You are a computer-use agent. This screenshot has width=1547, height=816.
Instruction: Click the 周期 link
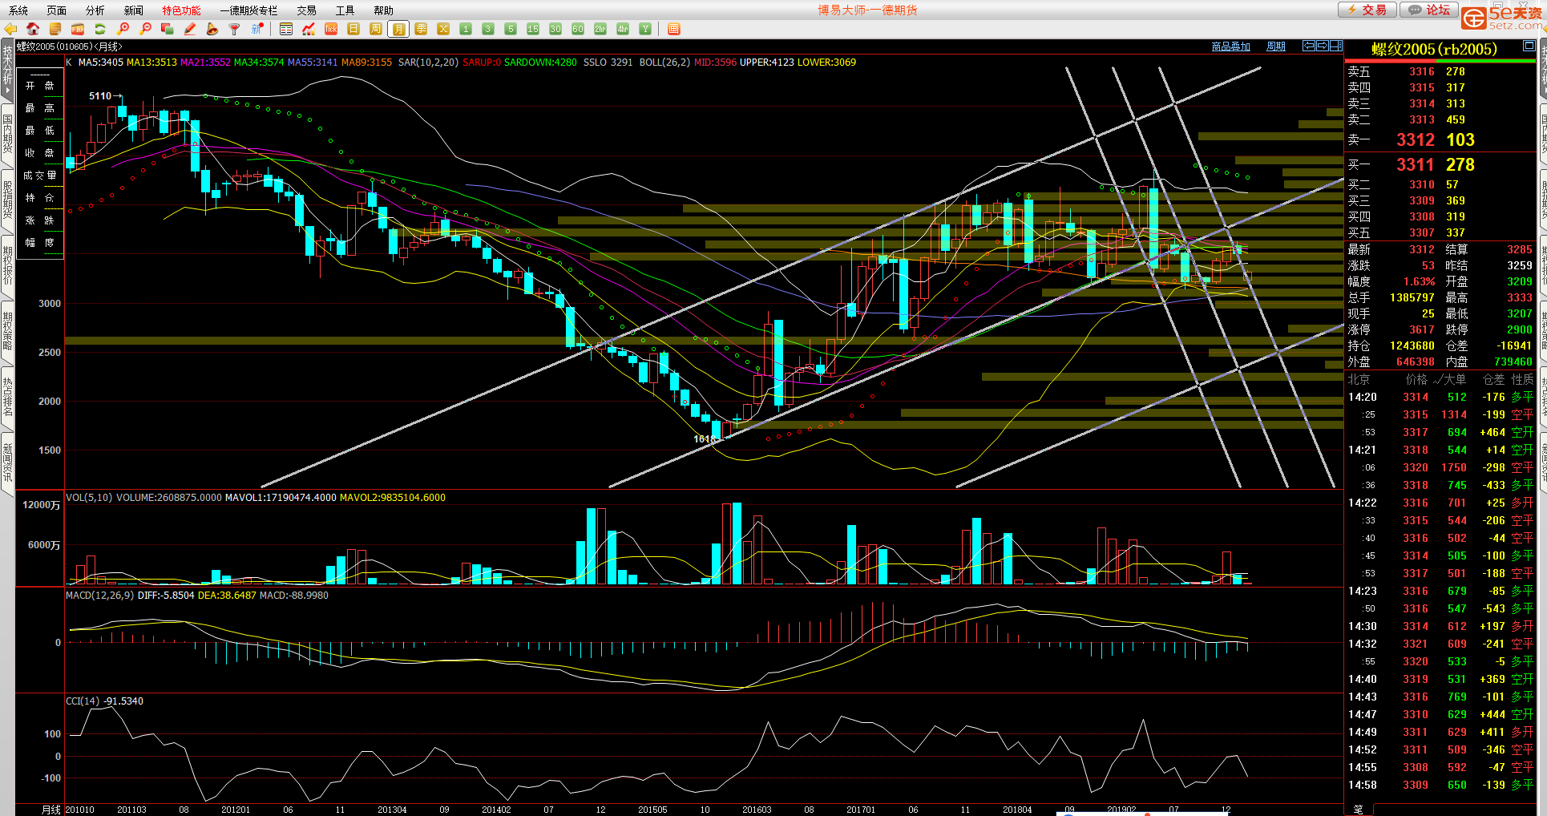click(1276, 46)
